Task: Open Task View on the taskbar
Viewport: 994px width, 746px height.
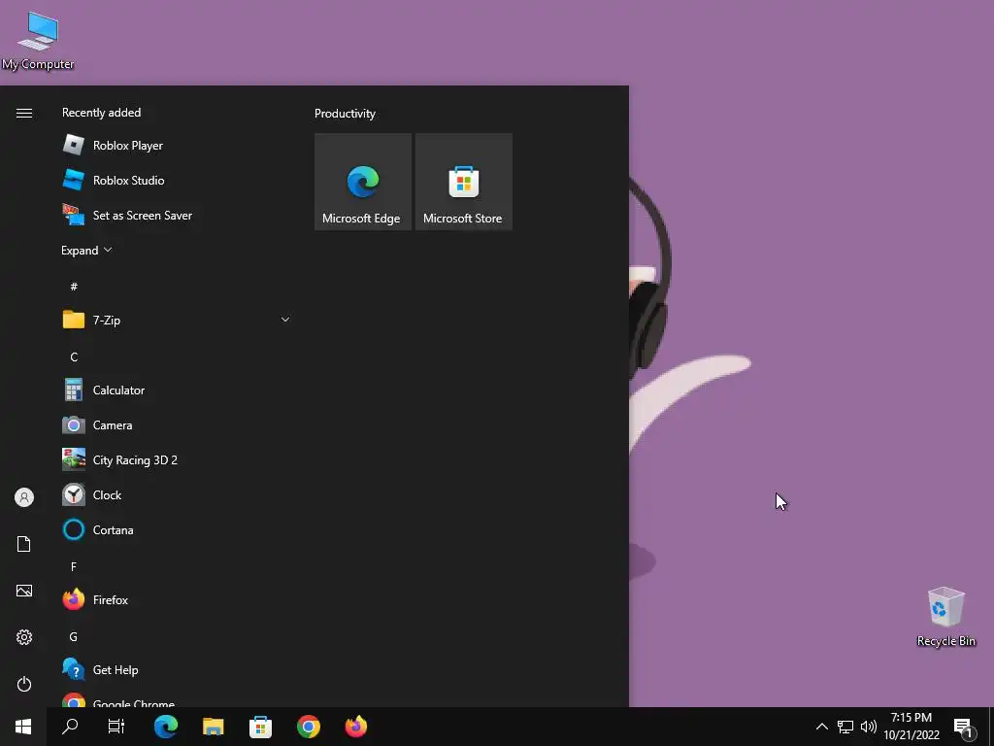Action: pos(116,727)
